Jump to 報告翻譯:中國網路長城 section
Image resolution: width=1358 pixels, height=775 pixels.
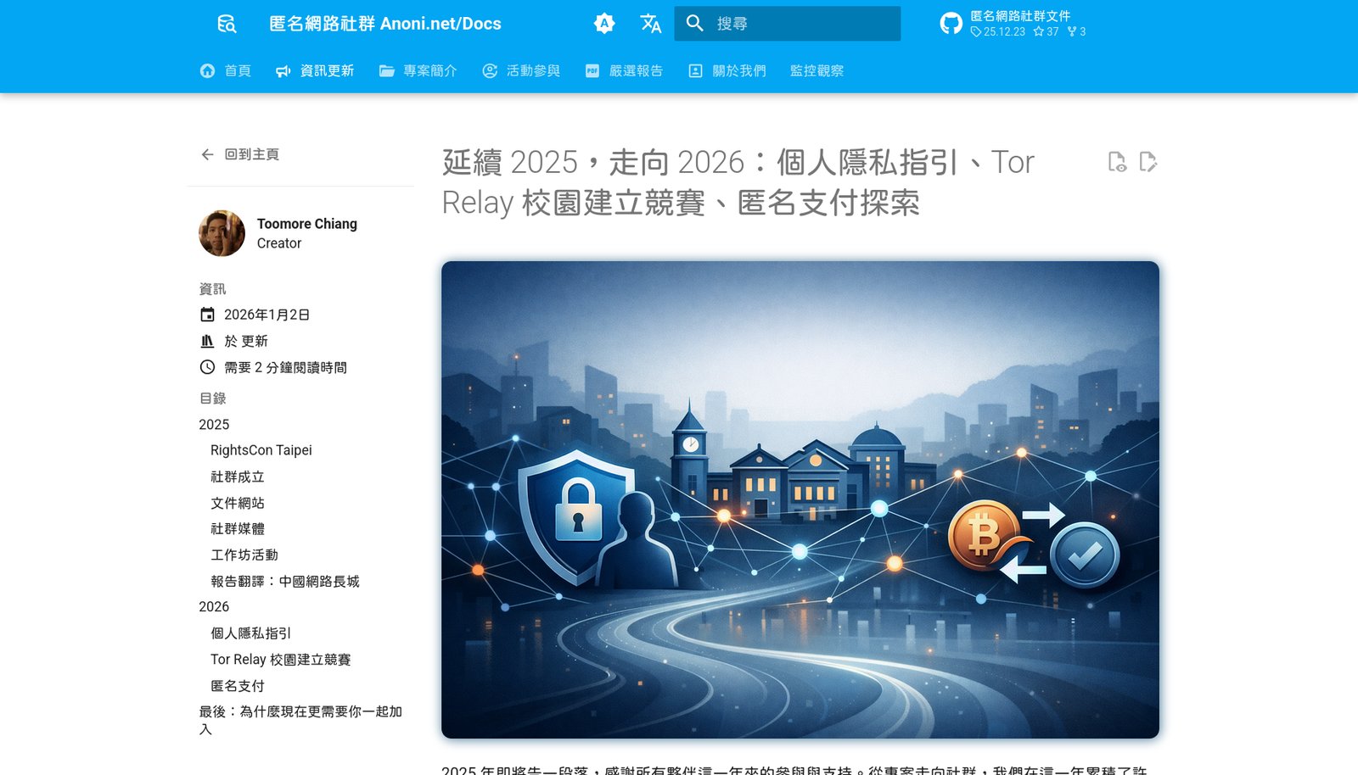coord(285,582)
